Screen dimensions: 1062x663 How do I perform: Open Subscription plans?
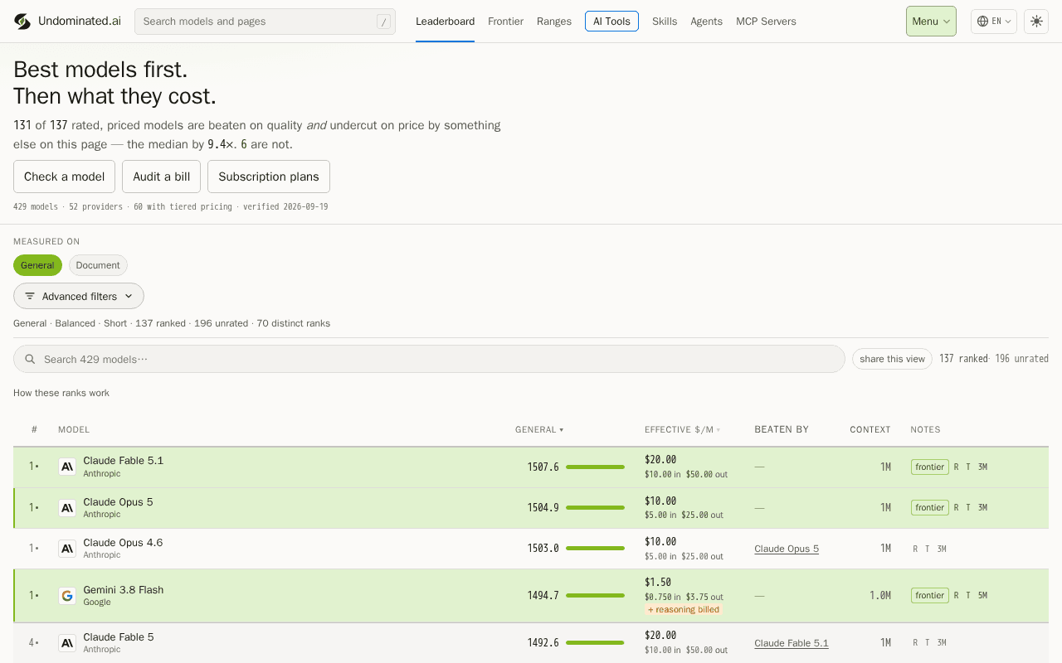269,177
